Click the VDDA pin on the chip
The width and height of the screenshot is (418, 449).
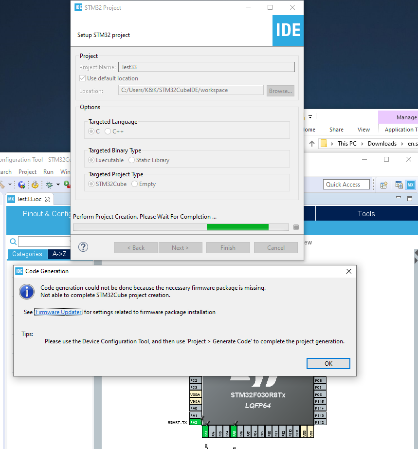pyautogui.click(x=196, y=401)
